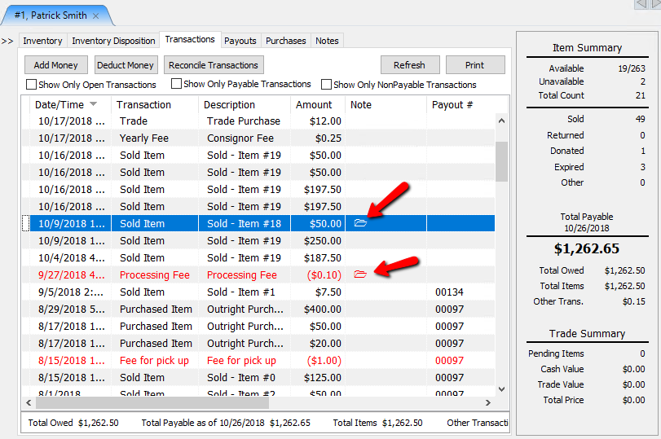This screenshot has width=661, height=439.
Task: Print the transactions list
Action: point(475,65)
